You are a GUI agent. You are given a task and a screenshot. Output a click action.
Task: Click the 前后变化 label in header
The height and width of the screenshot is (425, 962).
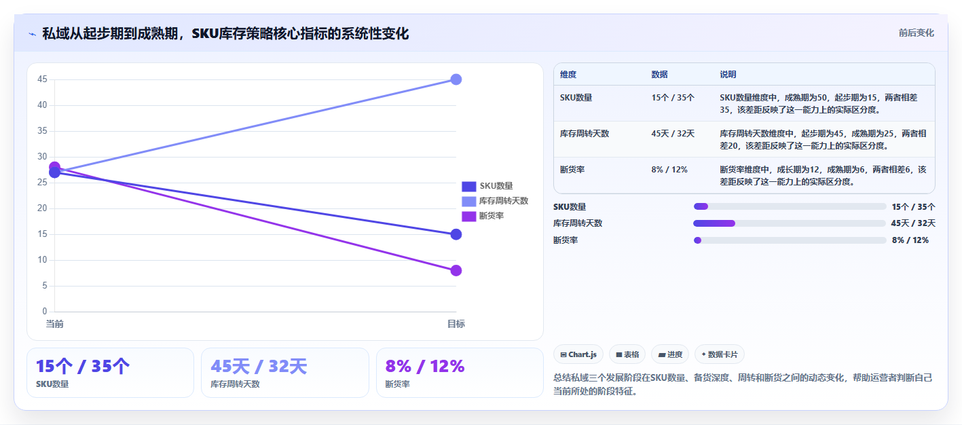(916, 33)
